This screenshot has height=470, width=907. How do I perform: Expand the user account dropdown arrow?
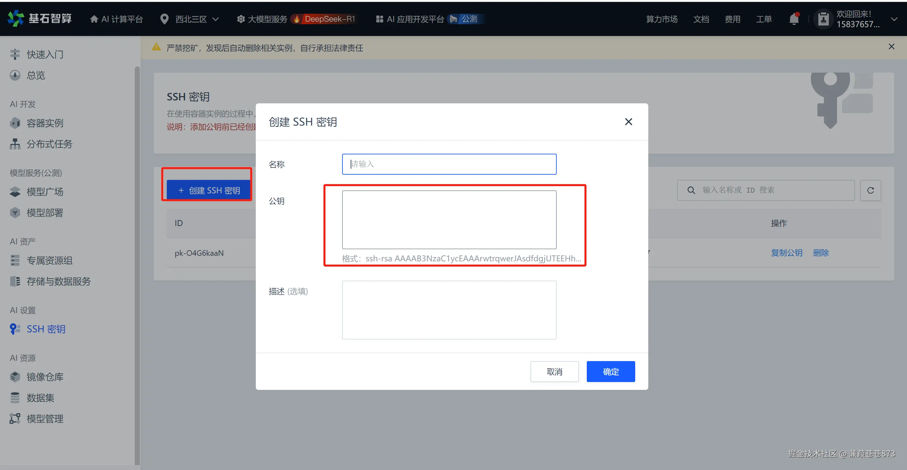pyautogui.click(x=894, y=19)
